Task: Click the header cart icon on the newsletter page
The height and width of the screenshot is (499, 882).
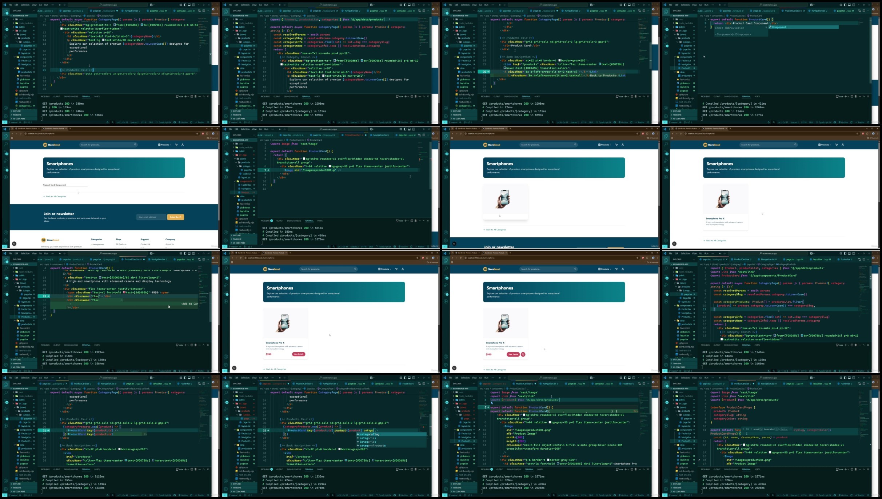Action: pos(176,145)
